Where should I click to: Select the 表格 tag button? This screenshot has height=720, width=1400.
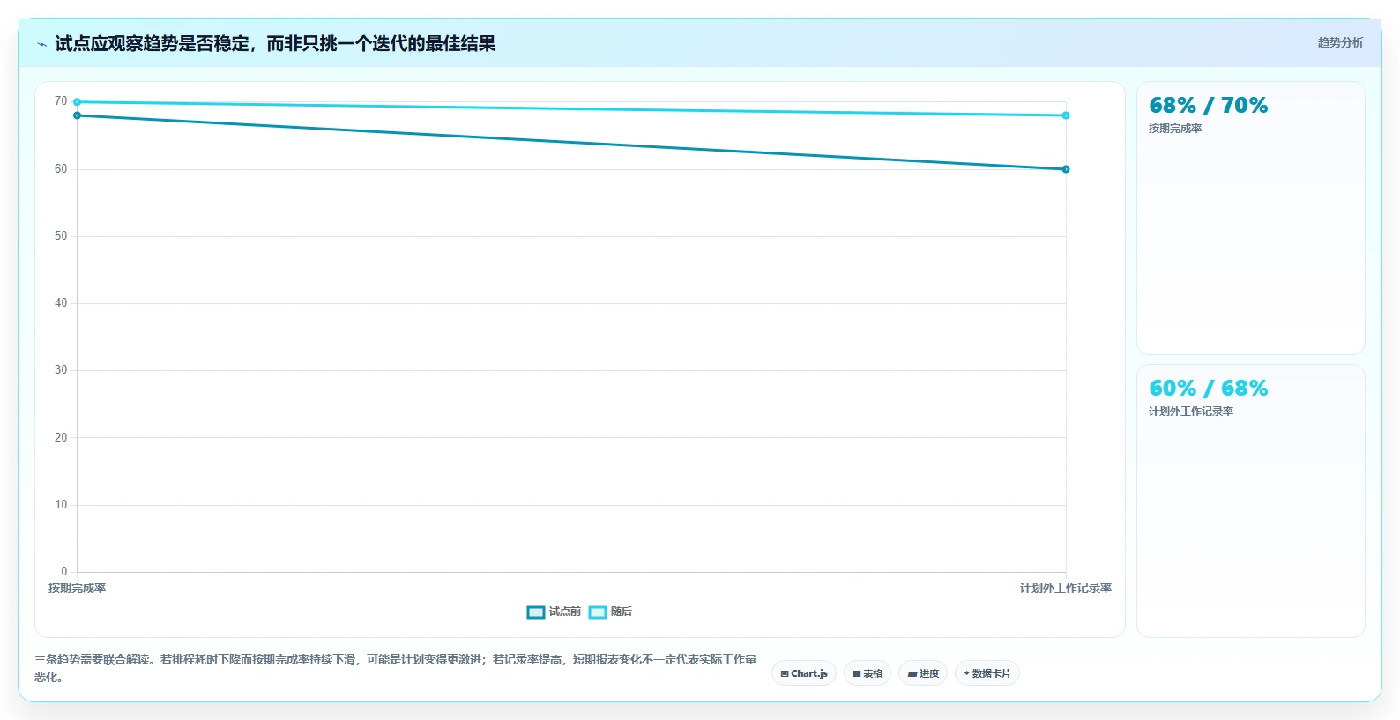[x=868, y=673]
